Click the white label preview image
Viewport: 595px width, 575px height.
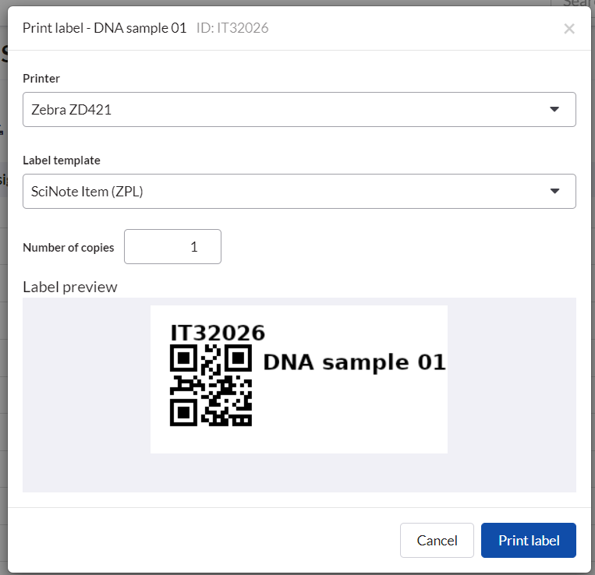351,421
